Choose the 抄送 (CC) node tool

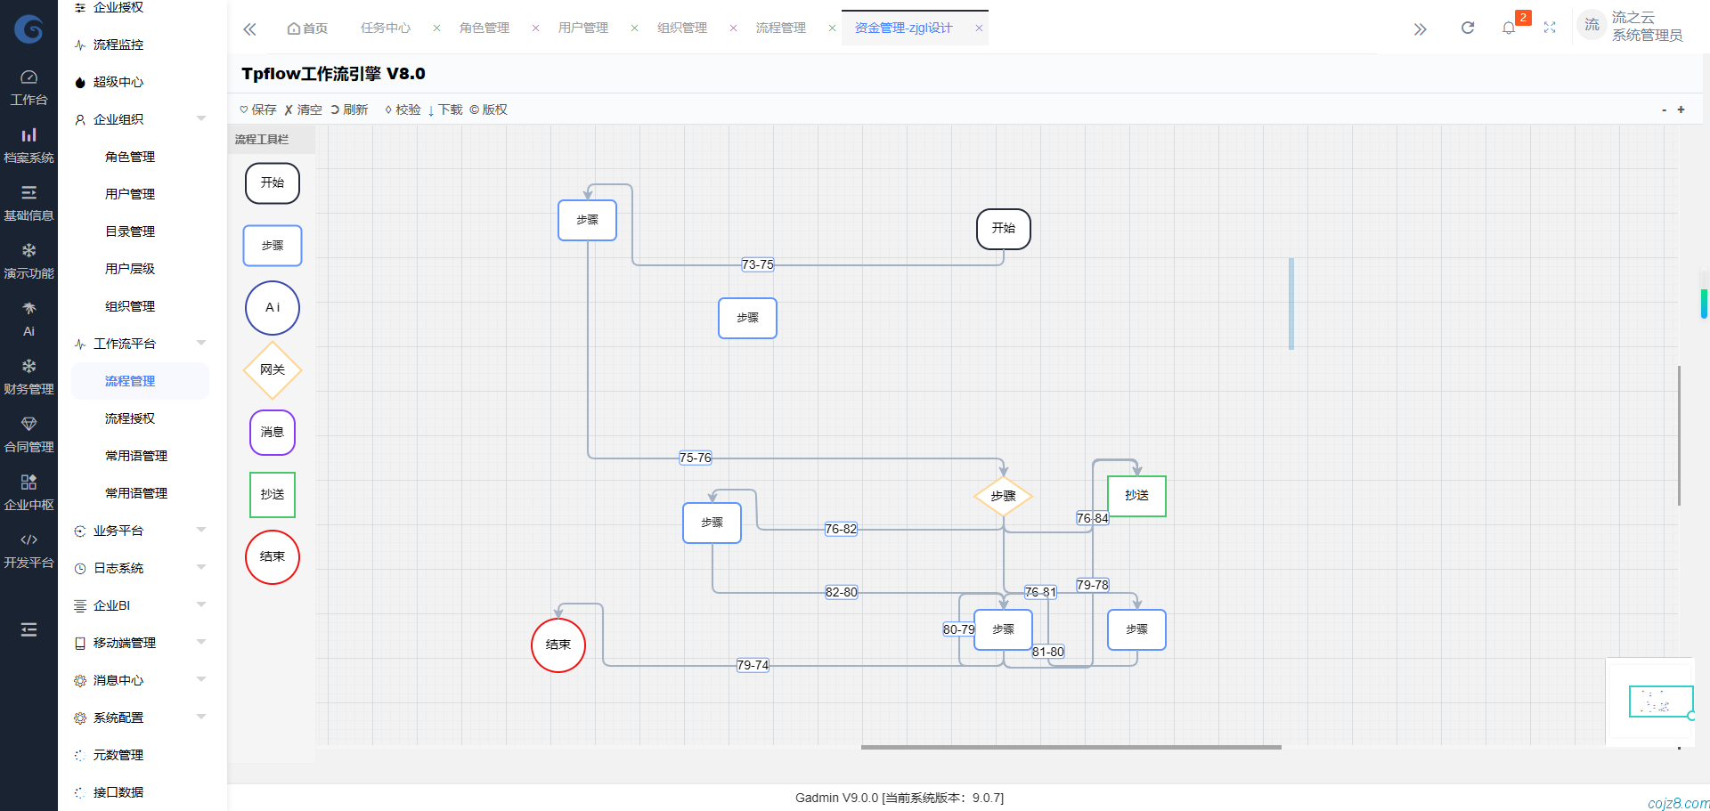pos(272,495)
